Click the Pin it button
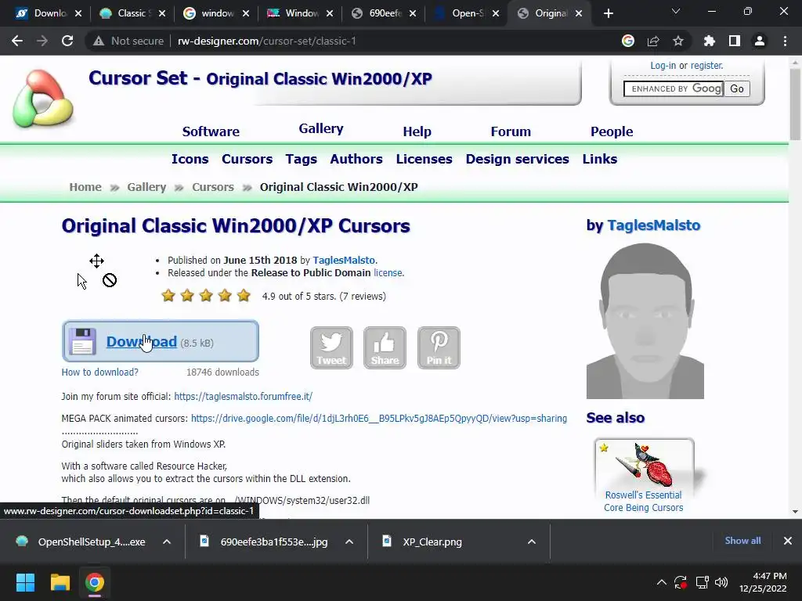 [439, 348]
